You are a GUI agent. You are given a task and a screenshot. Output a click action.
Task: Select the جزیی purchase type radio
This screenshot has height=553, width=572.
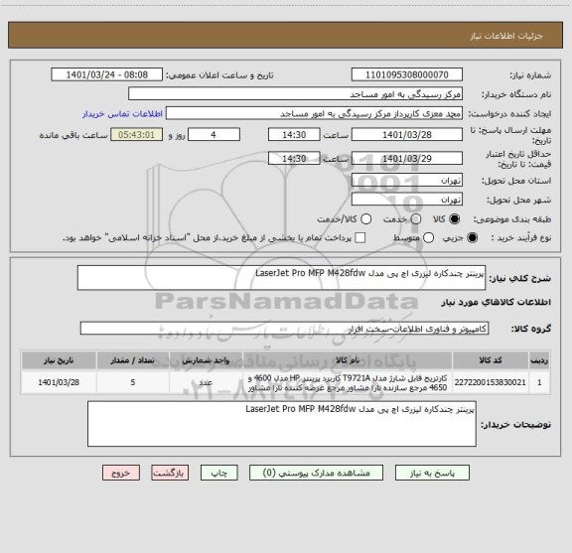(472, 238)
